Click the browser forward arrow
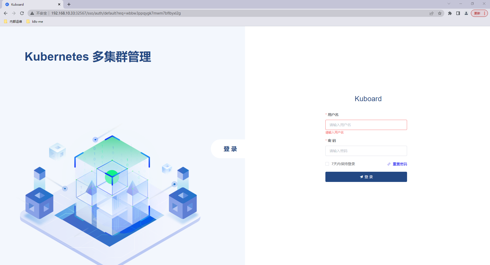Image resolution: width=490 pixels, height=265 pixels. tap(14, 13)
